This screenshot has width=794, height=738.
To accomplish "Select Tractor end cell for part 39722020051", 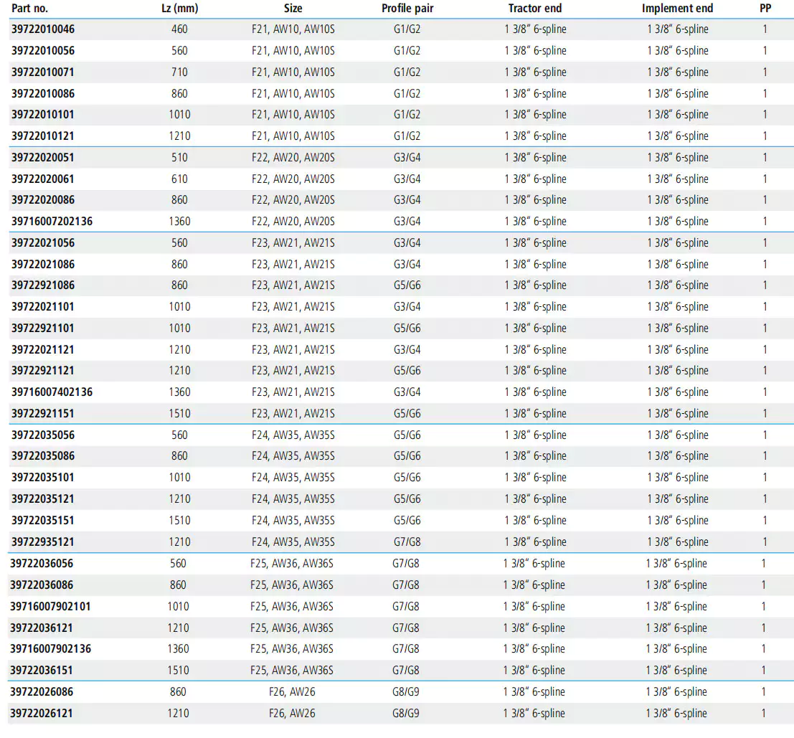I will 535,158.
